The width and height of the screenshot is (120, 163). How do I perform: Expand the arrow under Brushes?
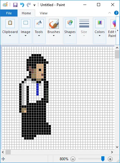(54, 36)
